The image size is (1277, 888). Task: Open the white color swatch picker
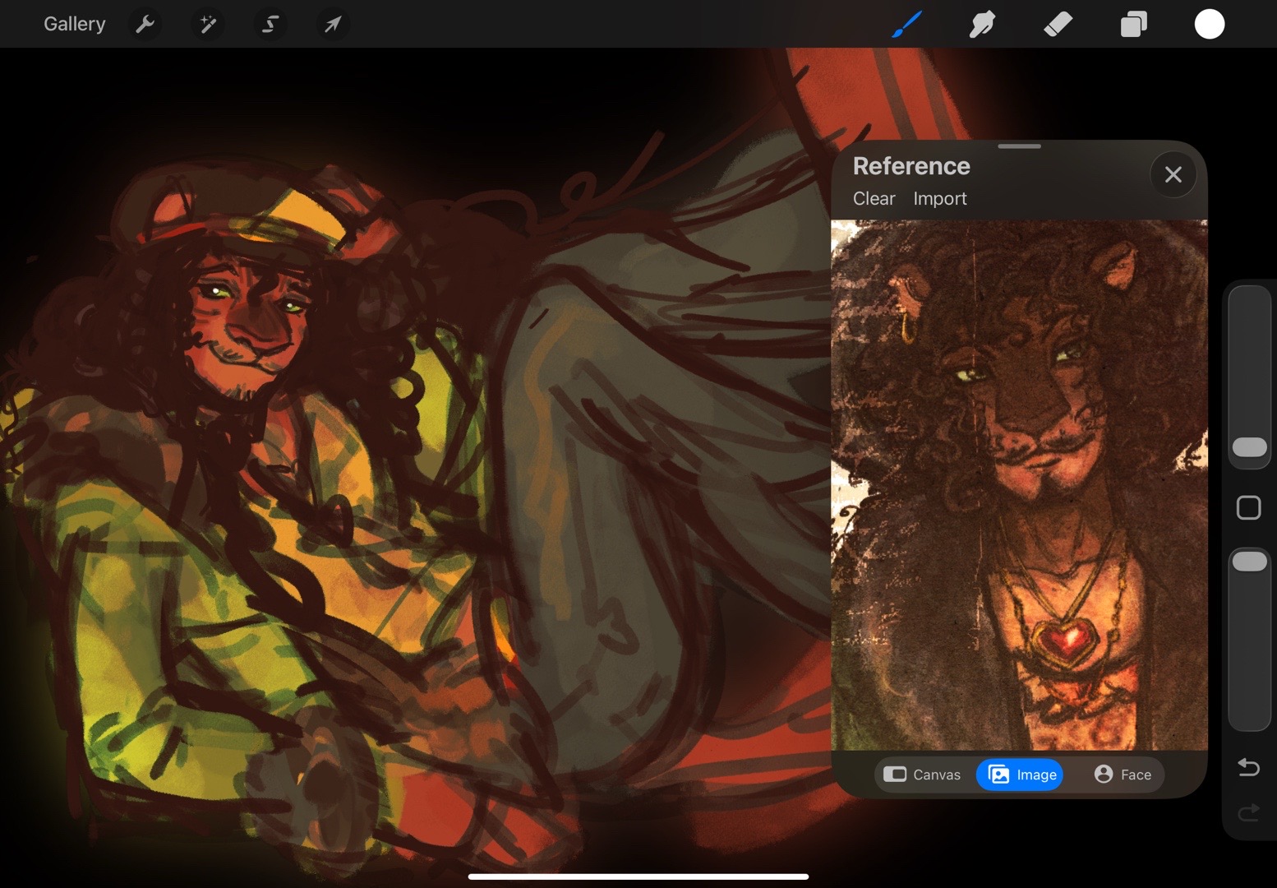pyautogui.click(x=1210, y=24)
